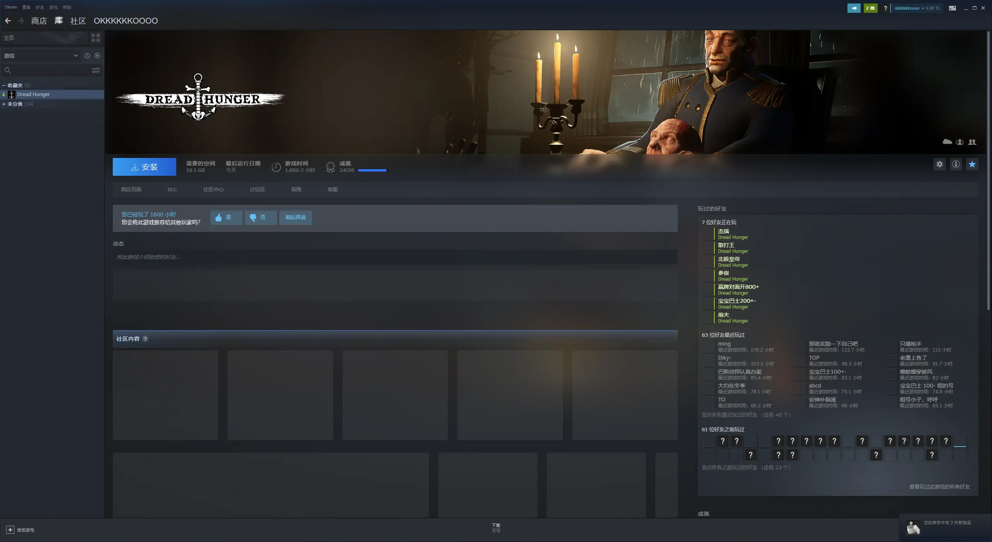This screenshot has width=992, height=542.
Task: Open the first community content thumbnail
Action: coord(165,395)
